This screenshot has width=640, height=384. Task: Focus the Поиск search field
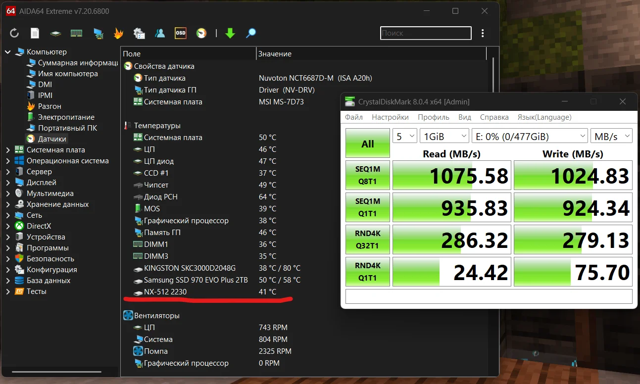point(426,33)
